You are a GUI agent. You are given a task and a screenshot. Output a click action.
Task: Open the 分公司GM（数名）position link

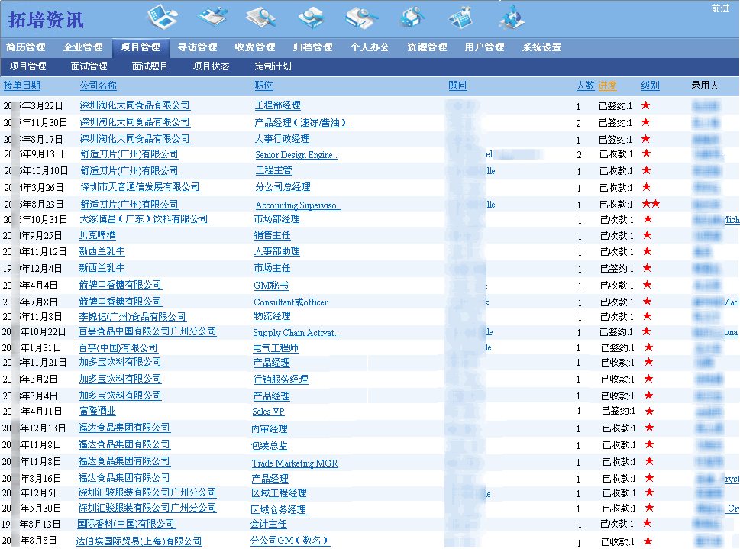(290, 541)
